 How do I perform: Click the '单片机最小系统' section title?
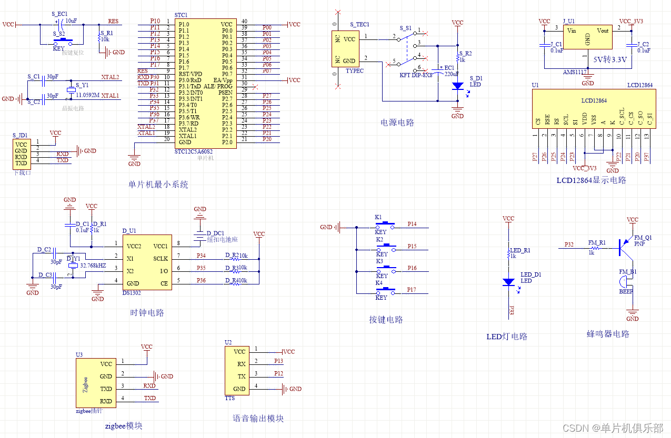[x=158, y=185]
